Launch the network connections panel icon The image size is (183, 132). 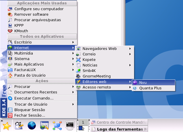pos(57,125)
